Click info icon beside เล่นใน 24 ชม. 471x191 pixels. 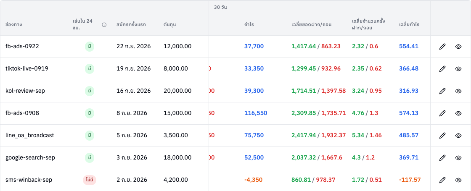[x=104, y=25]
